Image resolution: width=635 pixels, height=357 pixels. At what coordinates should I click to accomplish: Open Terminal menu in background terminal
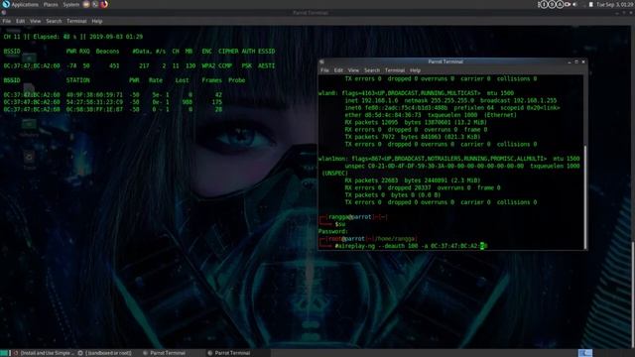tap(76, 21)
